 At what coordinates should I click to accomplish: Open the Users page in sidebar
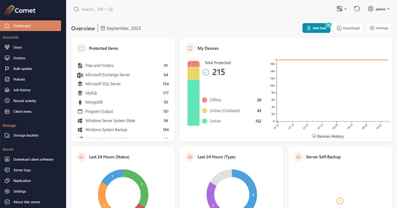[x=17, y=47]
